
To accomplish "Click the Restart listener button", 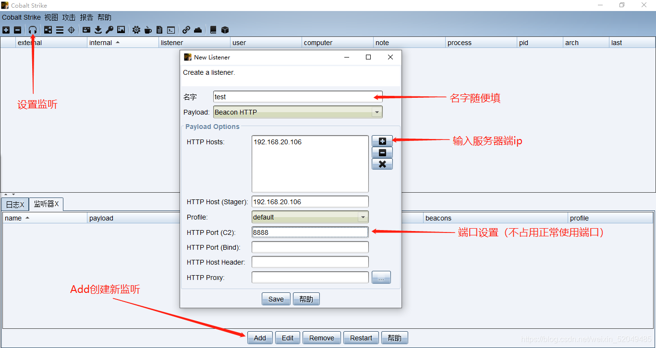I will (x=361, y=338).
